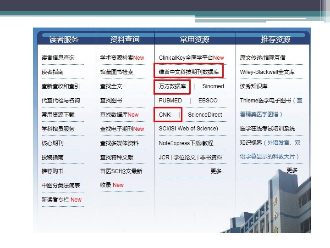330x248 pixels.
Task: Open 读秀知识库 link
Action: click(253, 86)
